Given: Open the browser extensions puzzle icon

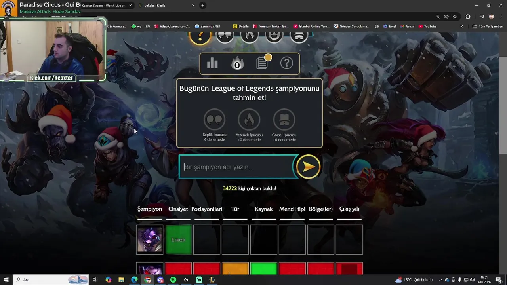Looking at the screenshot, I should point(468,17).
